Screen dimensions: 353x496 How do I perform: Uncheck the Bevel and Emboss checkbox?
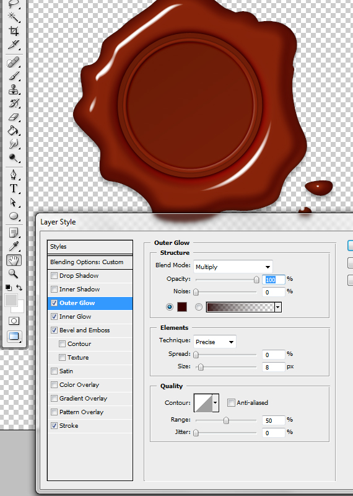pyautogui.click(x=54, y=330)
